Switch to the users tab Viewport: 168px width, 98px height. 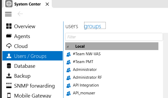point(72,26)
